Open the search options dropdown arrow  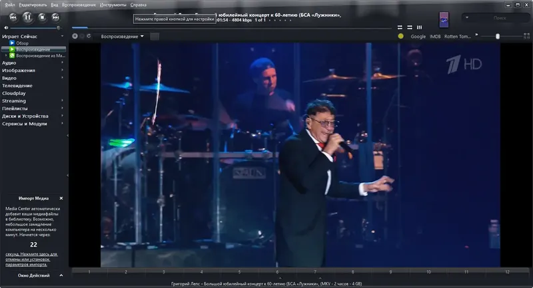(x=467, y=17)
